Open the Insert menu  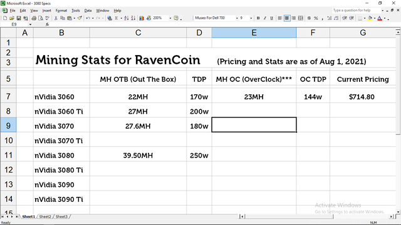pyautogui.click(x=46, y=11)
